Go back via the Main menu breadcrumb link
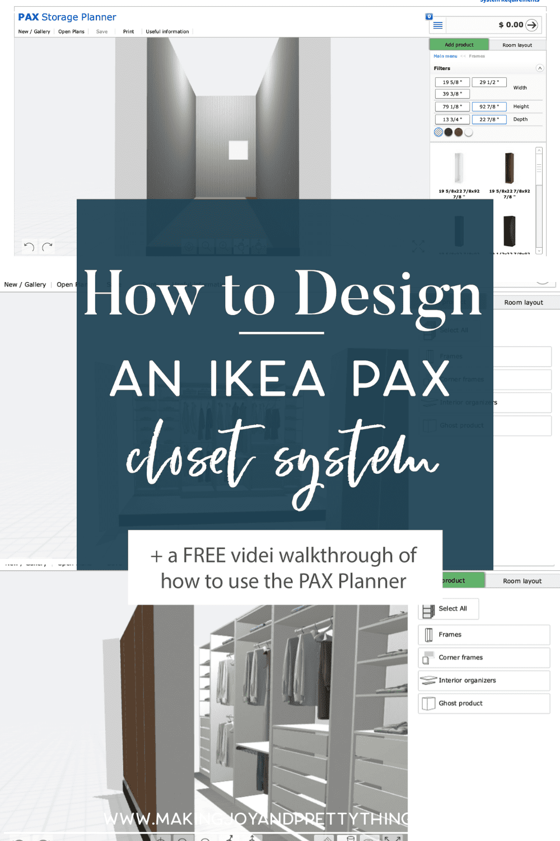The image size is (560, 841). tap(445, 56)
